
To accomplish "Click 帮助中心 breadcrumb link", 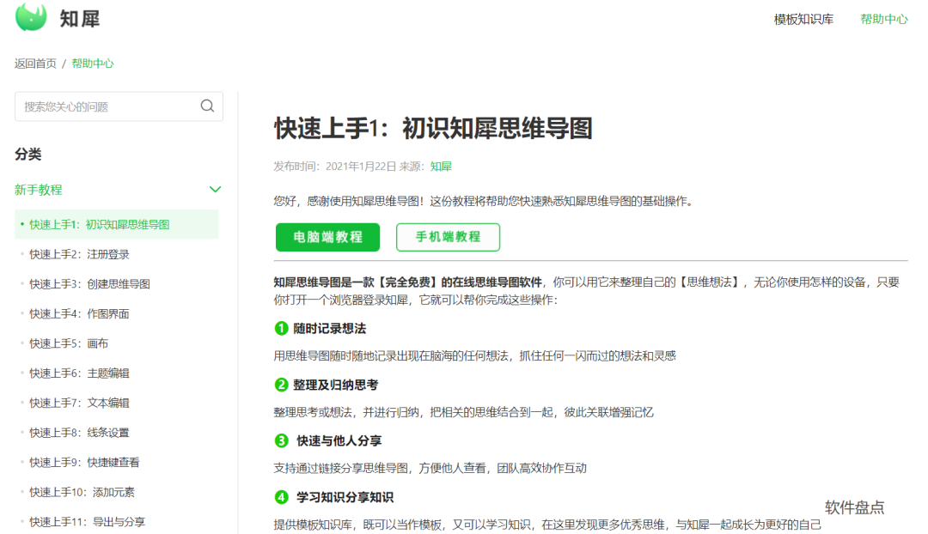I will click(92, 64).
